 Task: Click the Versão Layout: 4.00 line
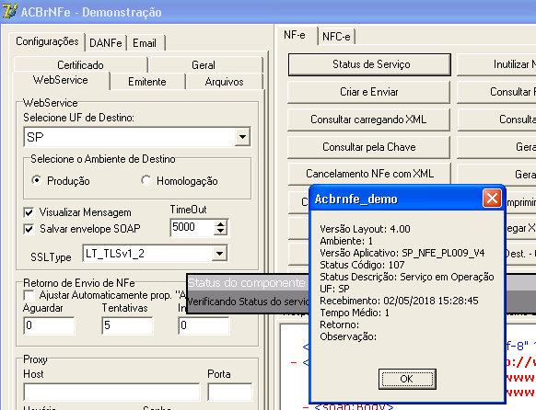pos(365,229)
